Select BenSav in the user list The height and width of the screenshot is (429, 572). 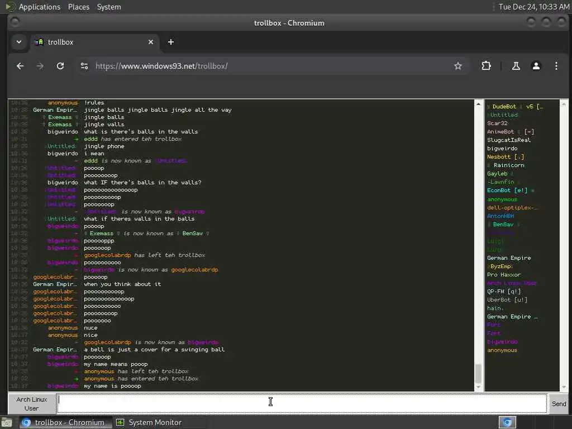tap(503, 225)
